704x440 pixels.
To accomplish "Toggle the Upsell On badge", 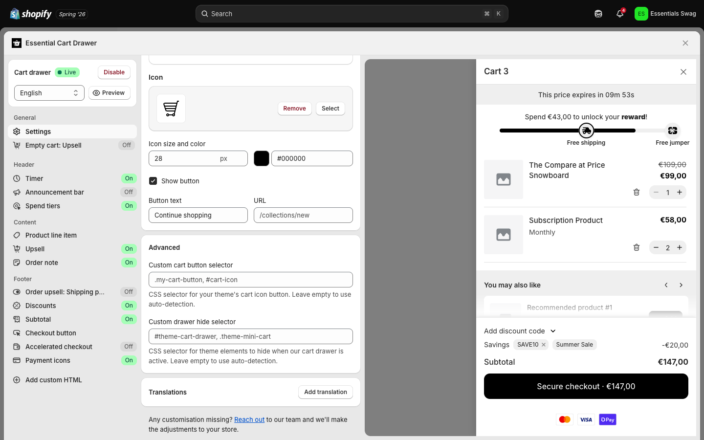I will [129, 249].
